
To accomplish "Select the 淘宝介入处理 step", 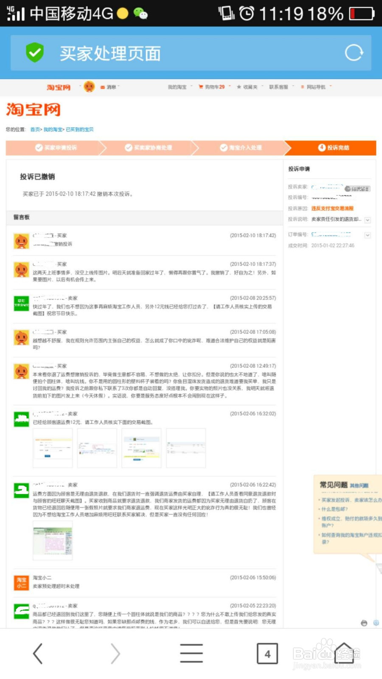I will point(241,148).
